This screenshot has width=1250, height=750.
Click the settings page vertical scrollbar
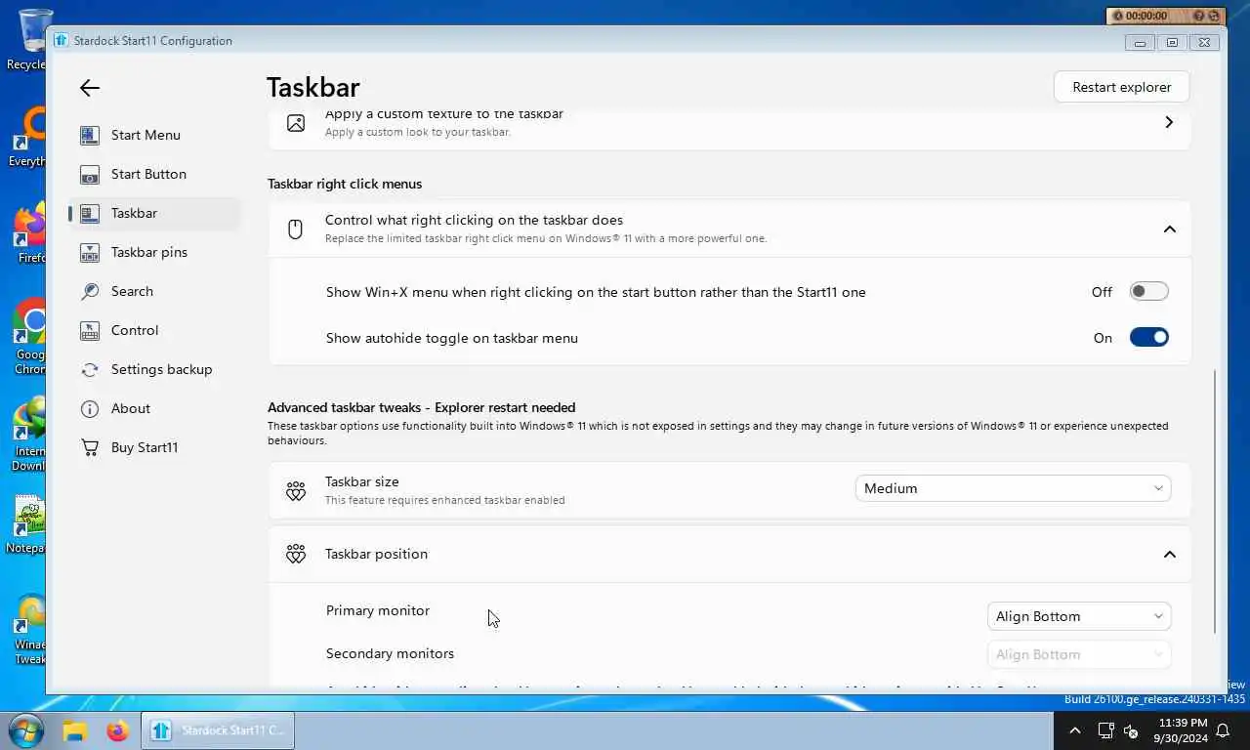(1215, 500)
